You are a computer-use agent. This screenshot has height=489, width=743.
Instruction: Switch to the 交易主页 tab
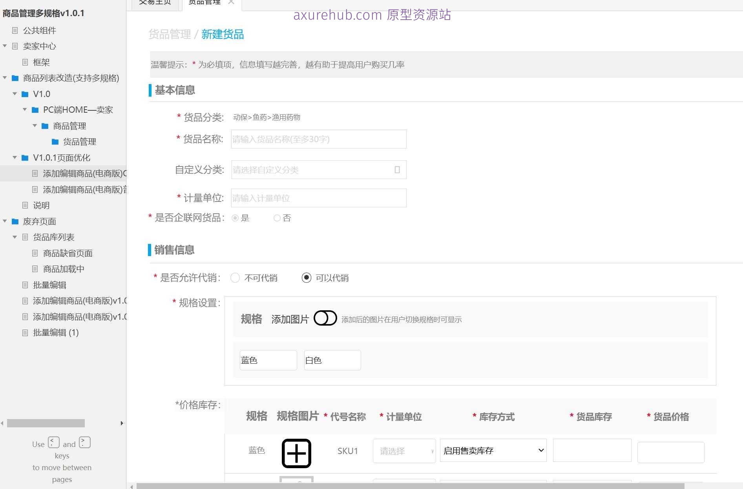[x=154, y=2]
